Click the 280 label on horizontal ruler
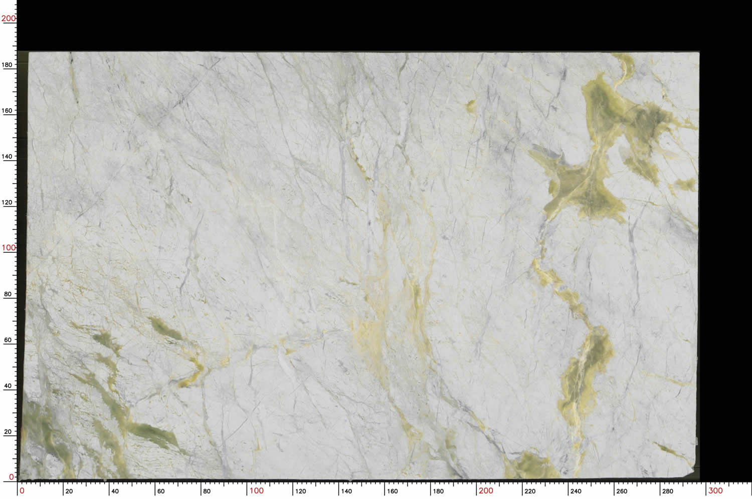Image resolution: width=752 pixels, height=499 pixels. click(x=668, y=491)
